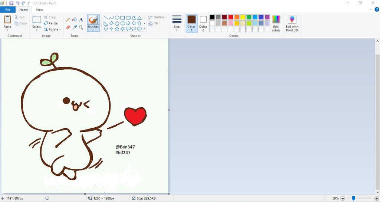Choose the Right arrow shape
380x202 pixels.
click(128, 23)
